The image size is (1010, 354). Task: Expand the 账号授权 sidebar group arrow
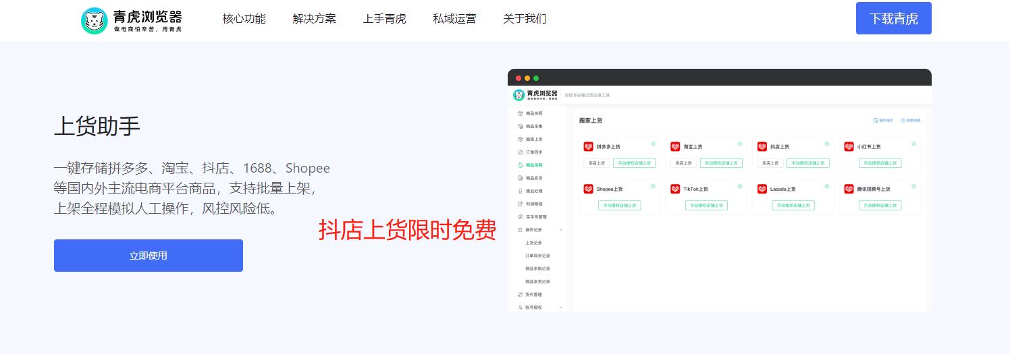(x=560, y=307)
